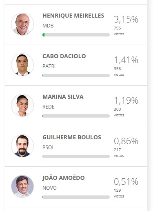Click Marina Silva's portrait photo

[22, 105]
